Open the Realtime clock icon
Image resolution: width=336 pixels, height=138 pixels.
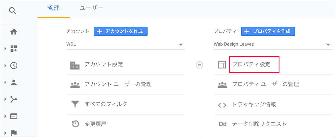(x=13, y=66)
